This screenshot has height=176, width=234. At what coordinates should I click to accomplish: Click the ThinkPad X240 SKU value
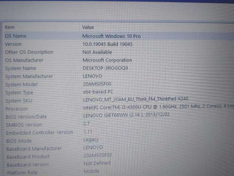tap(136, 99)
